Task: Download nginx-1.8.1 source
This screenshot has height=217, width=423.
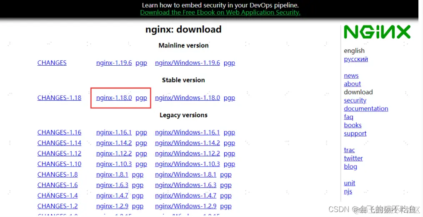Action: coord(112,175)
